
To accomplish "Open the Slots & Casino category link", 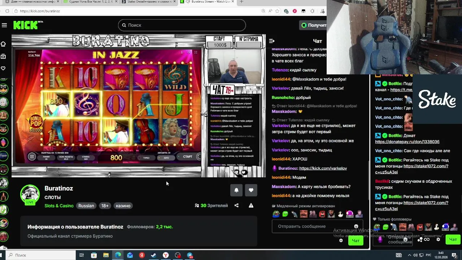I will pos(59,206).
